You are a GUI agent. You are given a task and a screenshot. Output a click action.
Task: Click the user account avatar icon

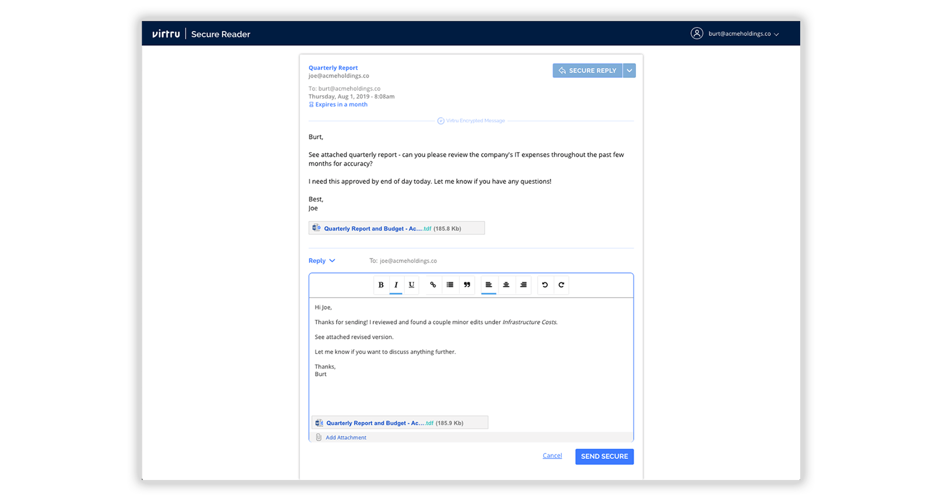click(696, 34)
